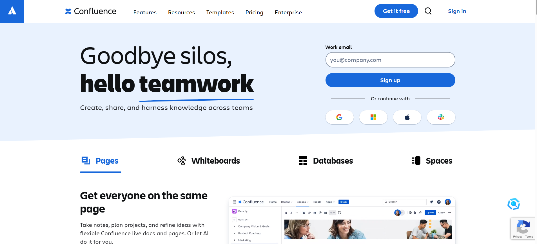Open the Templates menu item

[x=220, y=12]
